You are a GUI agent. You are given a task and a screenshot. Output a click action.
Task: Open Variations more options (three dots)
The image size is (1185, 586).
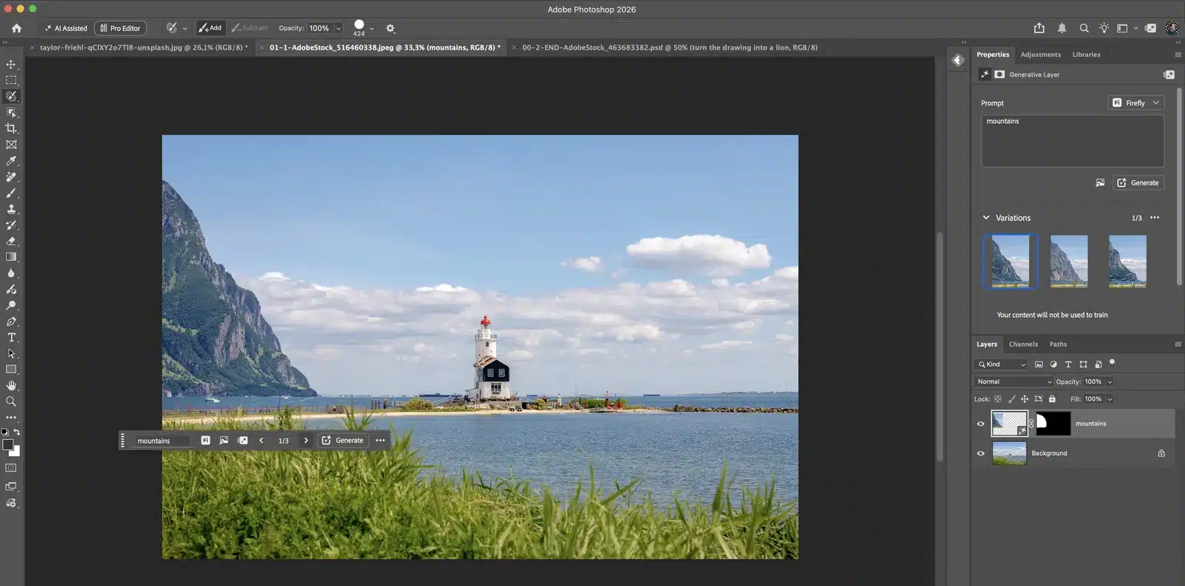(x=1155, y=218)
